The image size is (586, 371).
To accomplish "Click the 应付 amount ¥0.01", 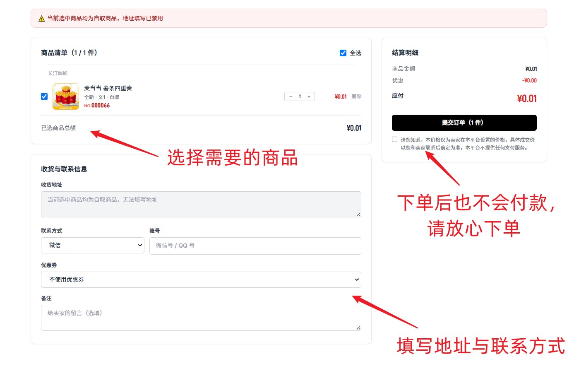I will [x=527, y=99].
